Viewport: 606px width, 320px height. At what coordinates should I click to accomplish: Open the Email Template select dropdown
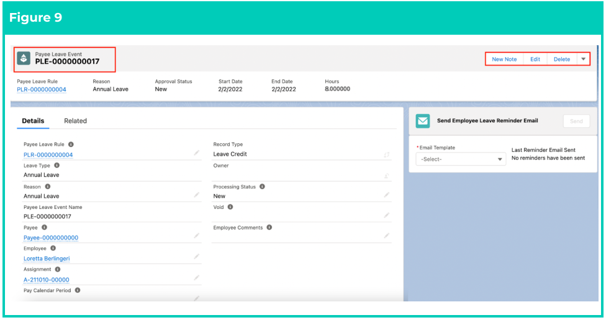[x=461, y=159]
